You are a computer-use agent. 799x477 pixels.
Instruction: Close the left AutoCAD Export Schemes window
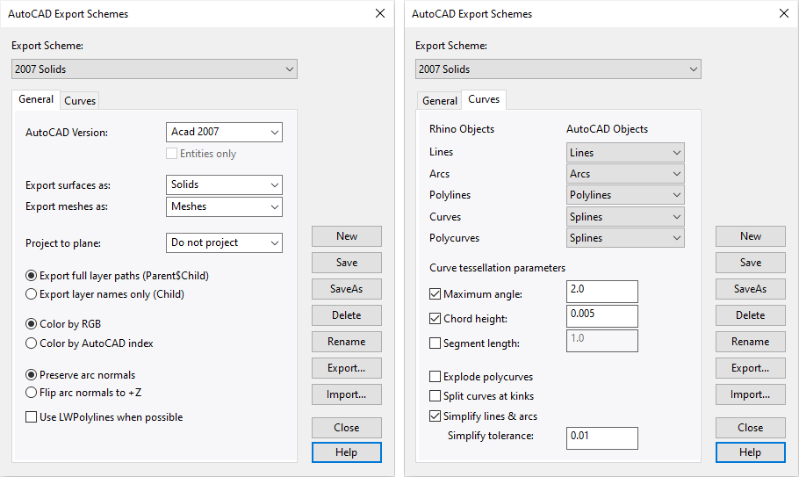pos(380,13)
